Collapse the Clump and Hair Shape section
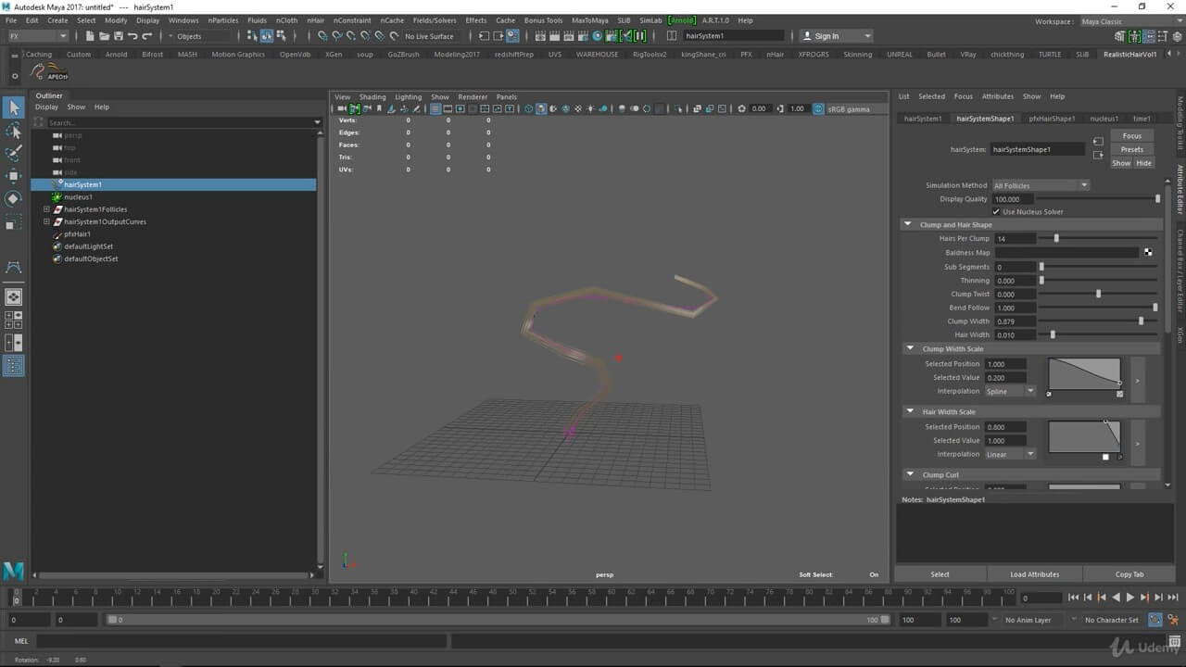 [x=908, y=225]
